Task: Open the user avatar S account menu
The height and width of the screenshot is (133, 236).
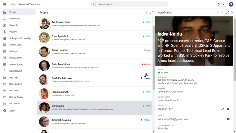Action: pos(231,5)
